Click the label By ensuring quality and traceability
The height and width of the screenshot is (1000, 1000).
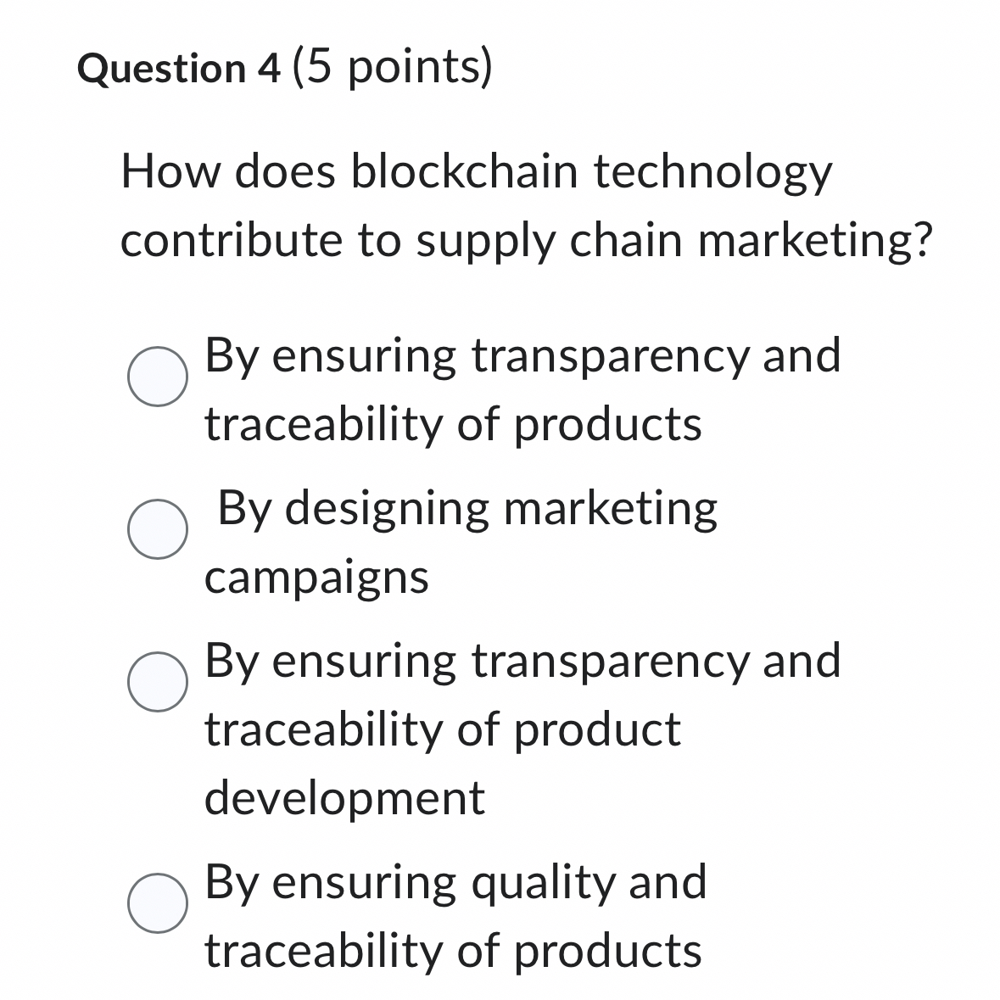click(455, 916)
